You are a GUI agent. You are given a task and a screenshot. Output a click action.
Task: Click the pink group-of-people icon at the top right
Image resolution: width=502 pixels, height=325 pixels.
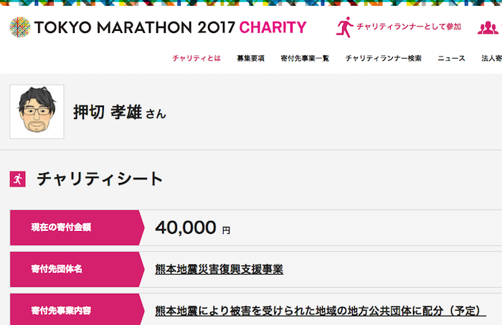[488, 28]
